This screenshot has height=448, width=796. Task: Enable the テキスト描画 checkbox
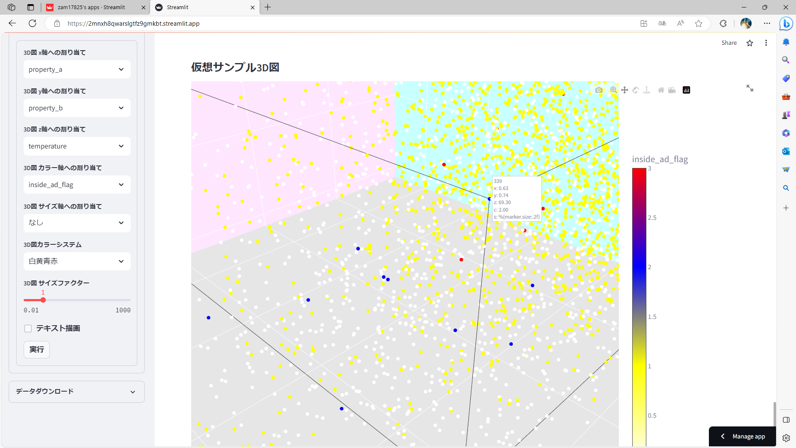[x=28, y=329]
